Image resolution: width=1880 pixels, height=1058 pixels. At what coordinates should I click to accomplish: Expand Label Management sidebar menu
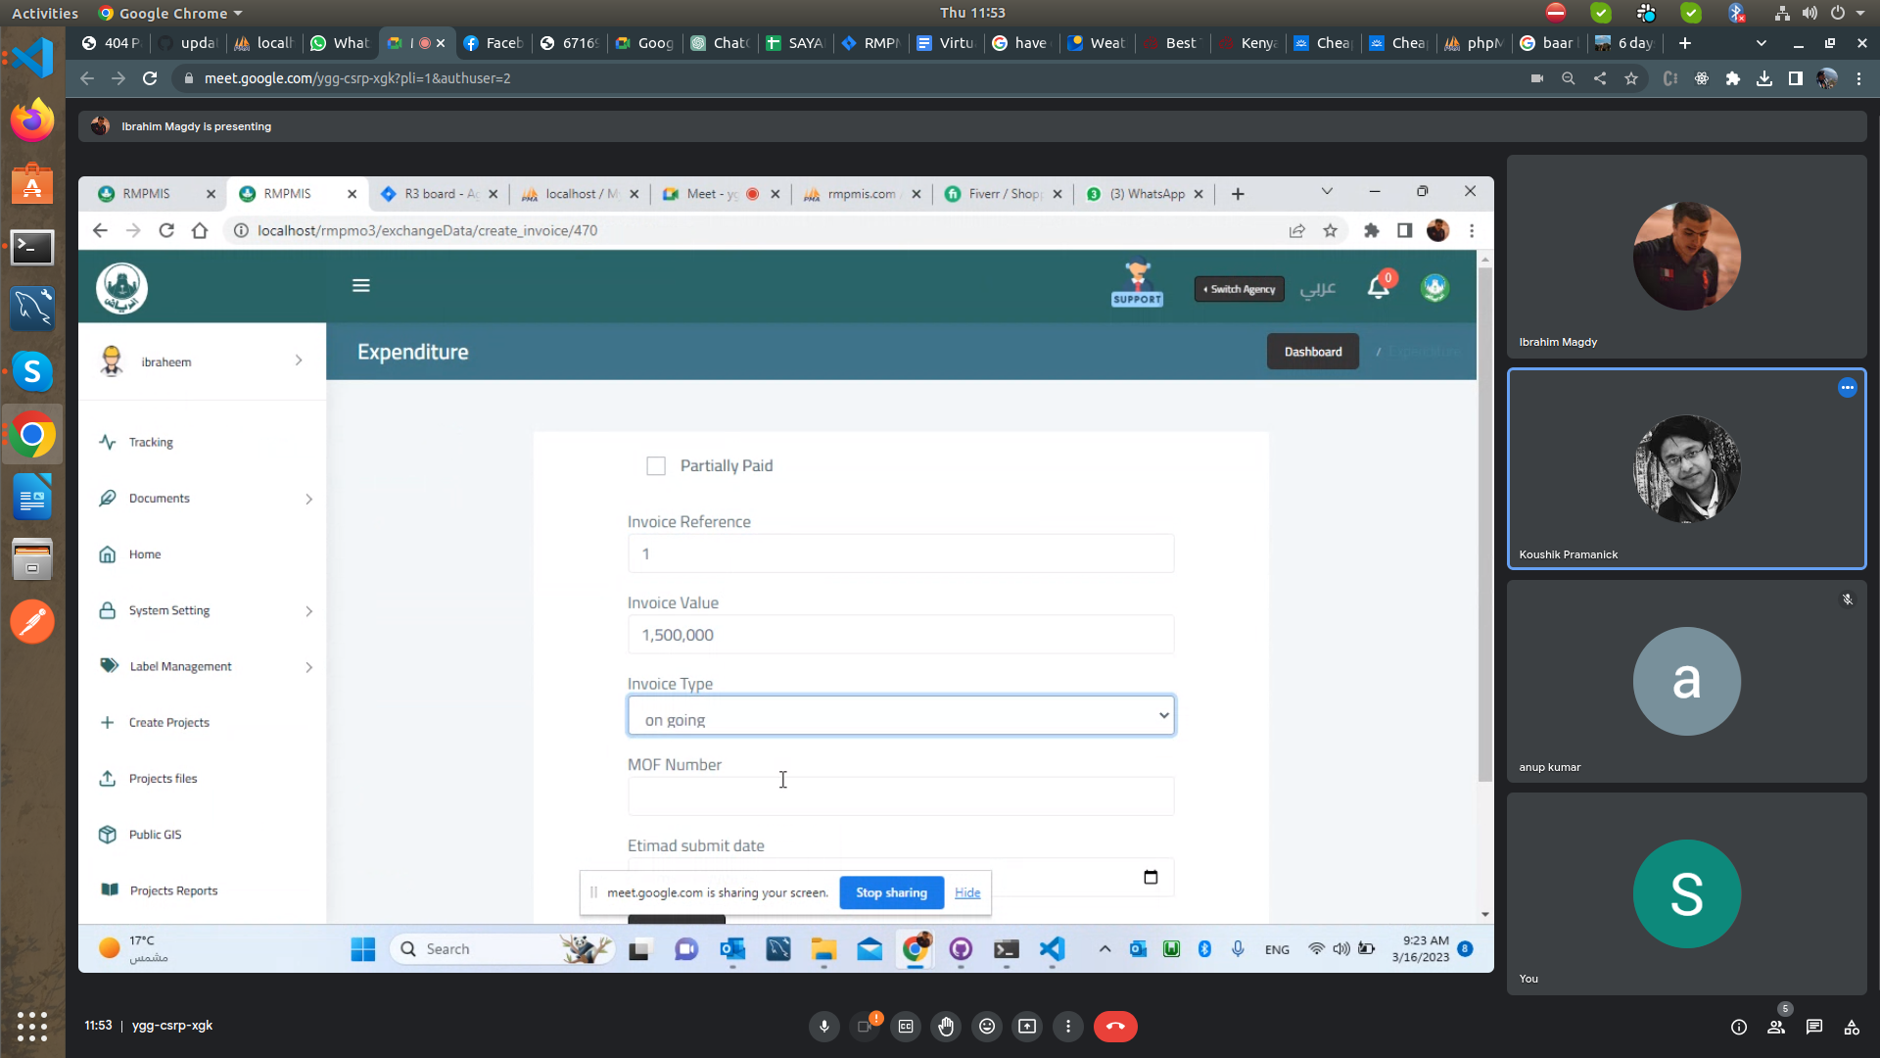tap(206, 666)
